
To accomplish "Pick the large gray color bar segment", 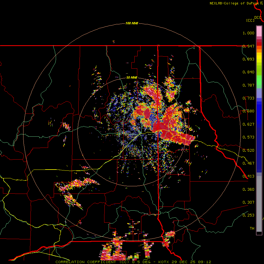I will [259, 204].
